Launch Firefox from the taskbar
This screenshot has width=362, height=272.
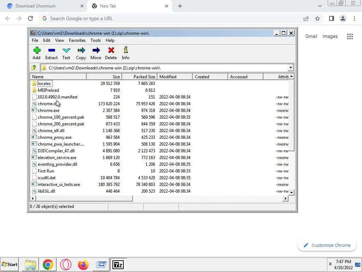(83, 265)
